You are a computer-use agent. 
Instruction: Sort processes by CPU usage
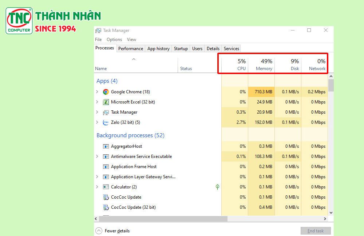pos(235,65)
